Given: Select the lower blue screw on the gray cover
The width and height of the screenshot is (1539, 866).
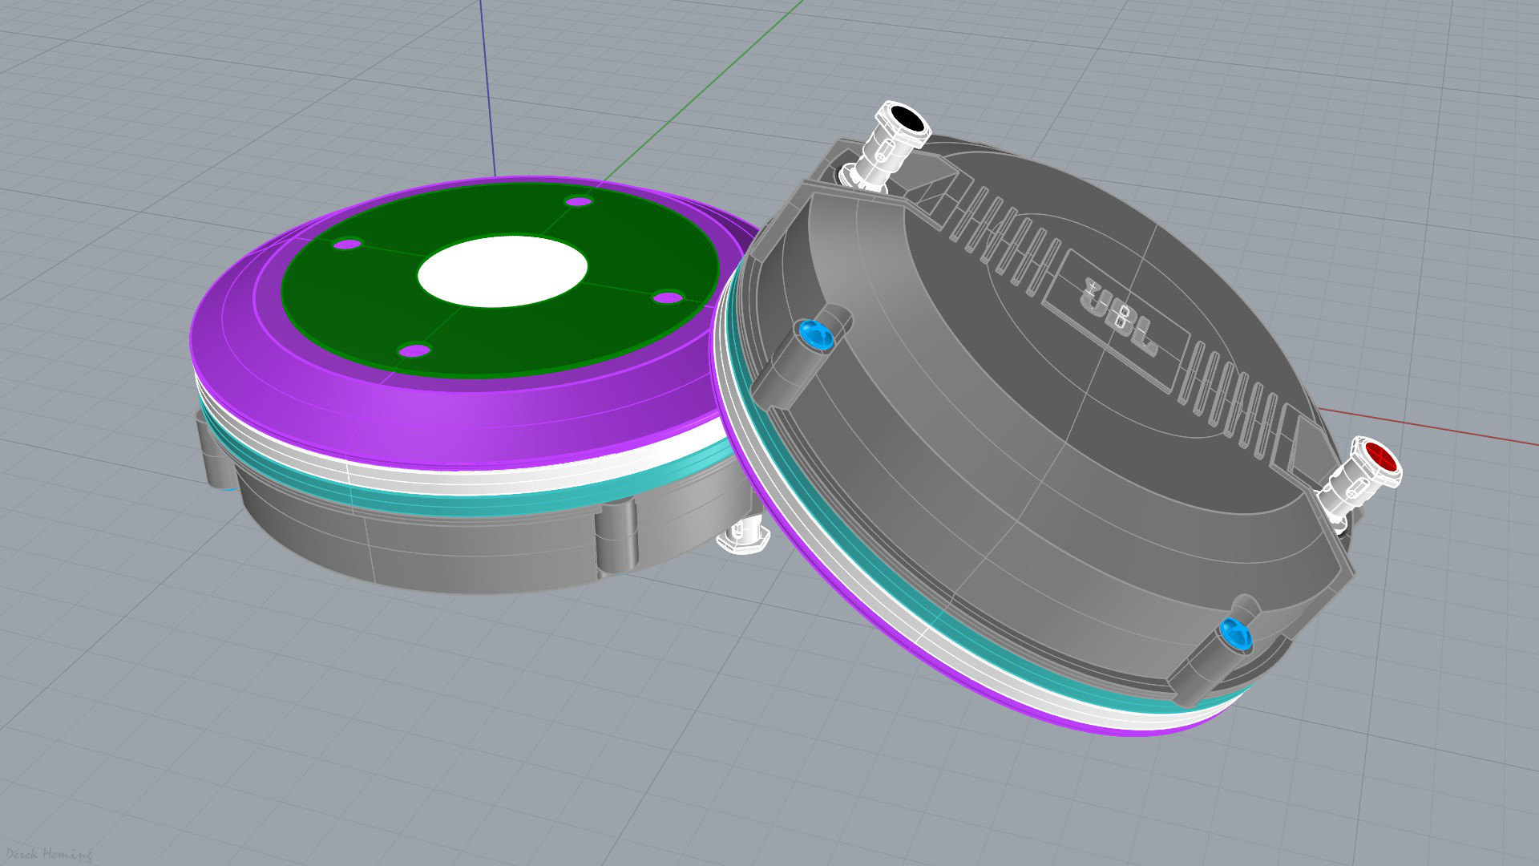Looking at the screenshot, I should pyautogui.click(x=1235, y=634).
